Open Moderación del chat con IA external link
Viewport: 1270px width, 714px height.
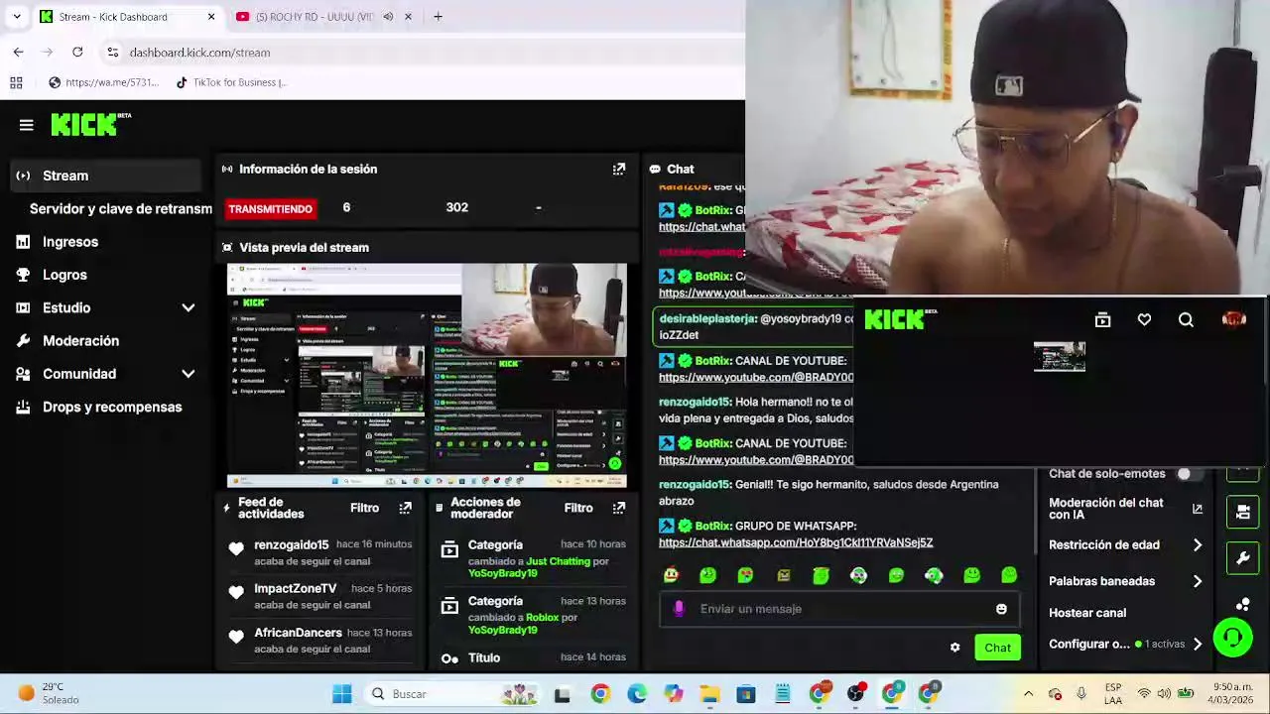point(1198,509)
